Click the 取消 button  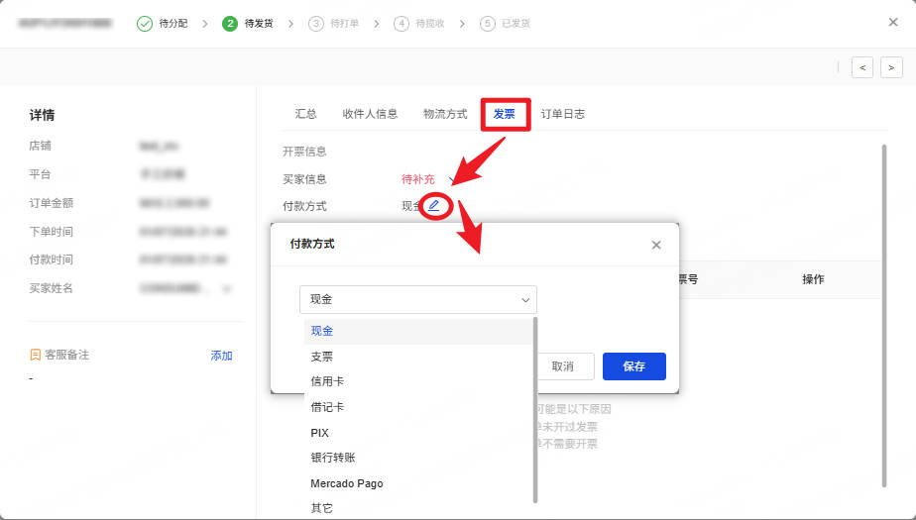(562, 366)
